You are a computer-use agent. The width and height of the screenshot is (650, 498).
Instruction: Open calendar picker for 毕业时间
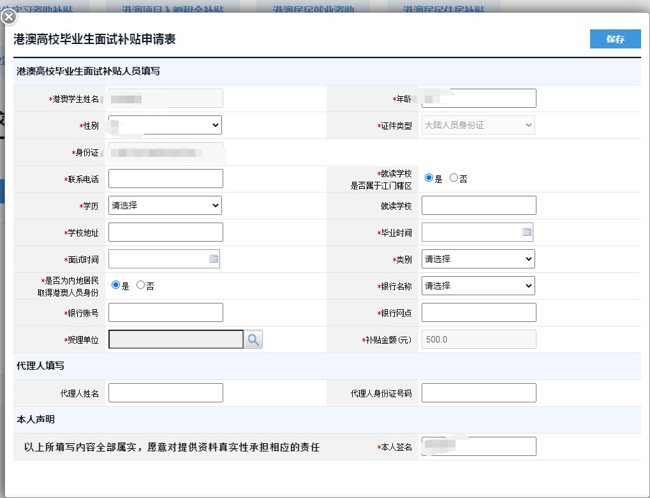[x=527, y=233]
